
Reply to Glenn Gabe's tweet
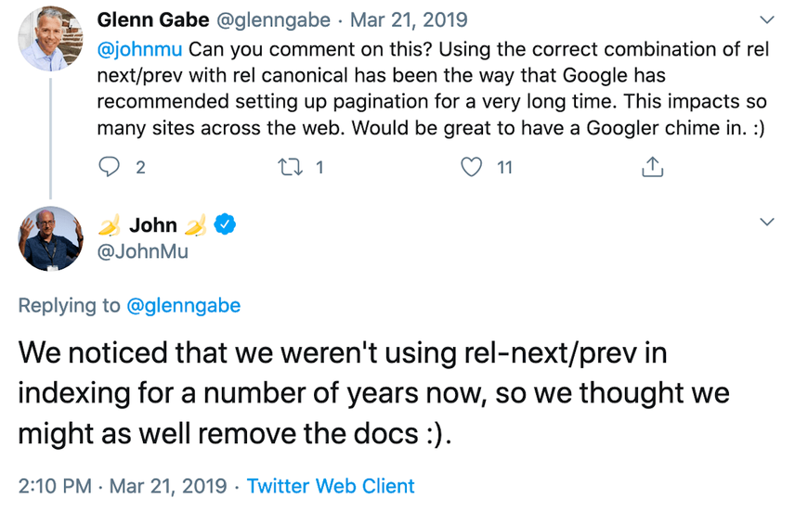[x=110, y=167]
